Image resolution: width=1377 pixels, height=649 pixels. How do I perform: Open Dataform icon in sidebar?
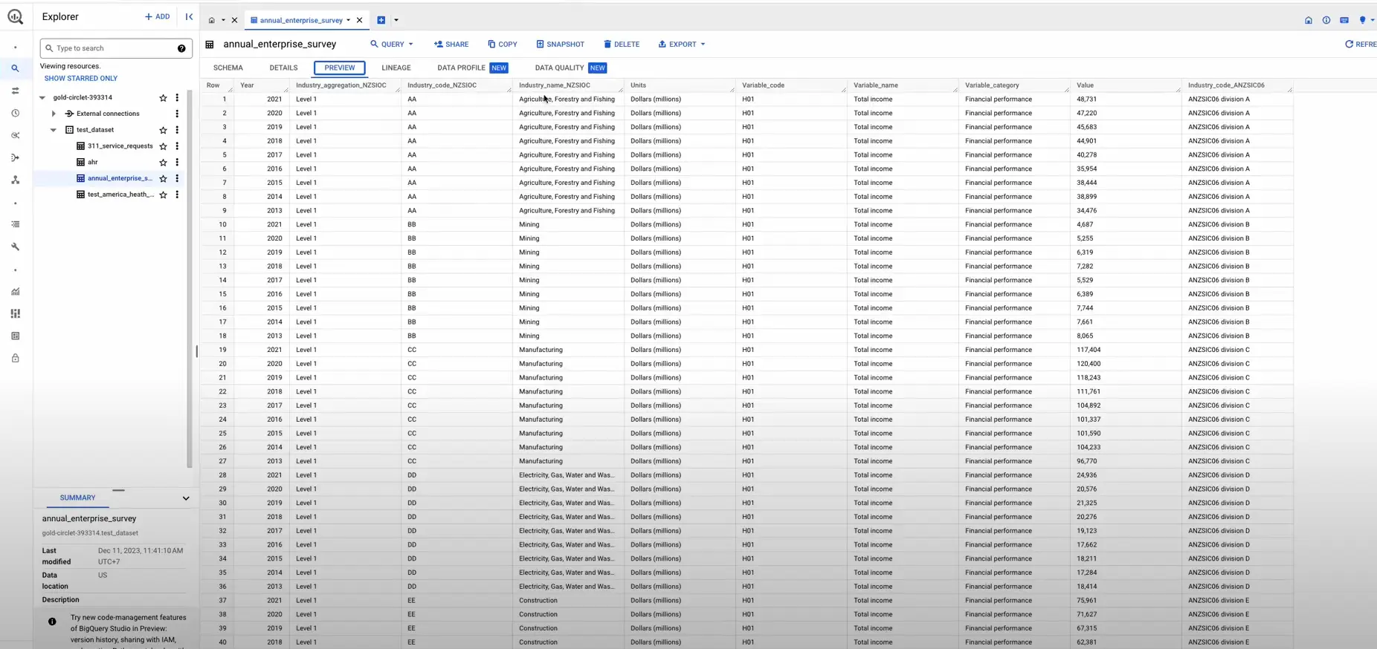15,158
